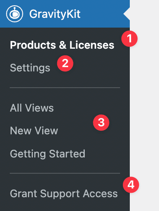Open the Getting Started page
The width and height of the screenshot is (159, 211).
coord(47,154)
